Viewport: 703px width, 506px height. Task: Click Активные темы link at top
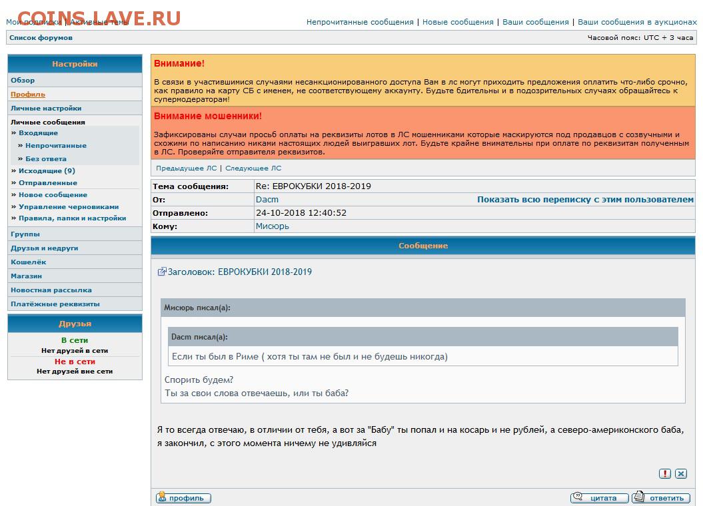pos(99,22)
